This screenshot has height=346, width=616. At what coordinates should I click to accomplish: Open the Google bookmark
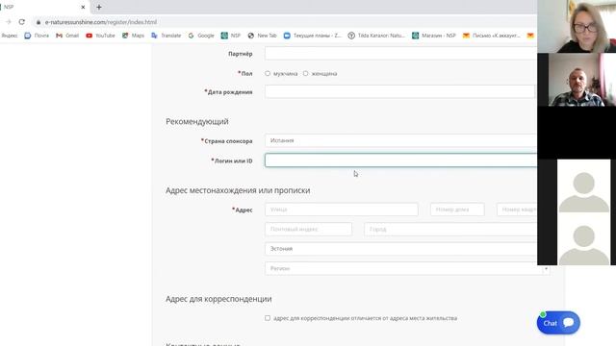point(201,36)
